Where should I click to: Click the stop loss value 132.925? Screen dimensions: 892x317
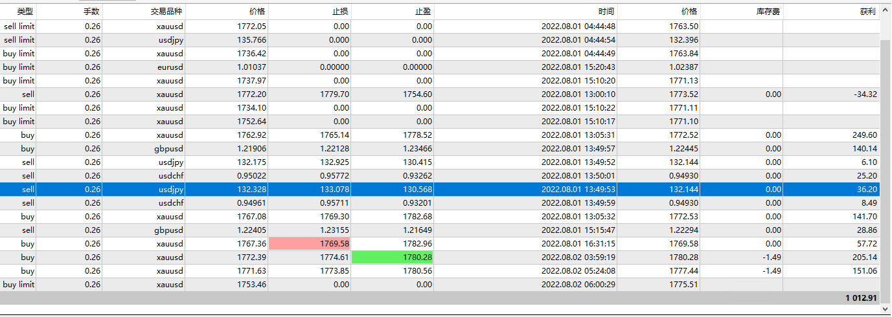pos(335,162)
